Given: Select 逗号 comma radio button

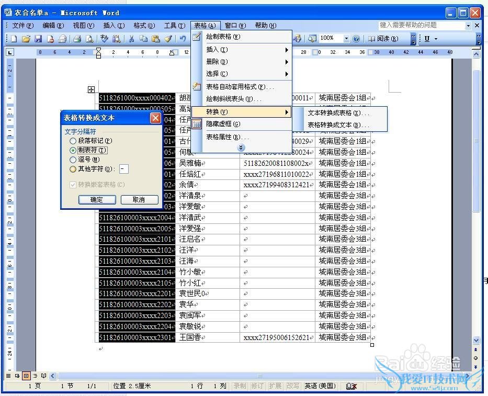Looking at the screenshot, I should 73,160.
